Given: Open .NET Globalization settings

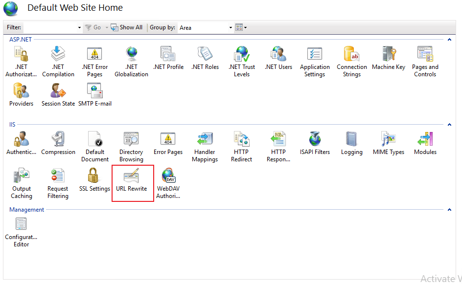Looking at the screenshot, I should (132, 62).
